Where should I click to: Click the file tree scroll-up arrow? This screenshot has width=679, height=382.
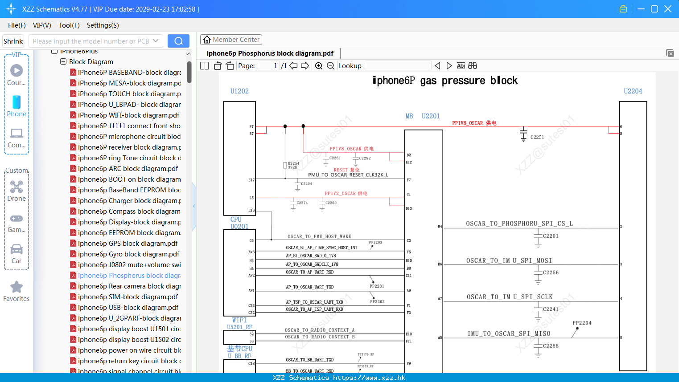click(x=189, y=54)
